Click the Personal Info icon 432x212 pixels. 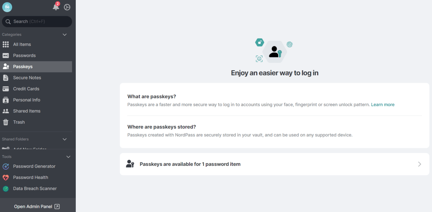[x=6, y=100]
